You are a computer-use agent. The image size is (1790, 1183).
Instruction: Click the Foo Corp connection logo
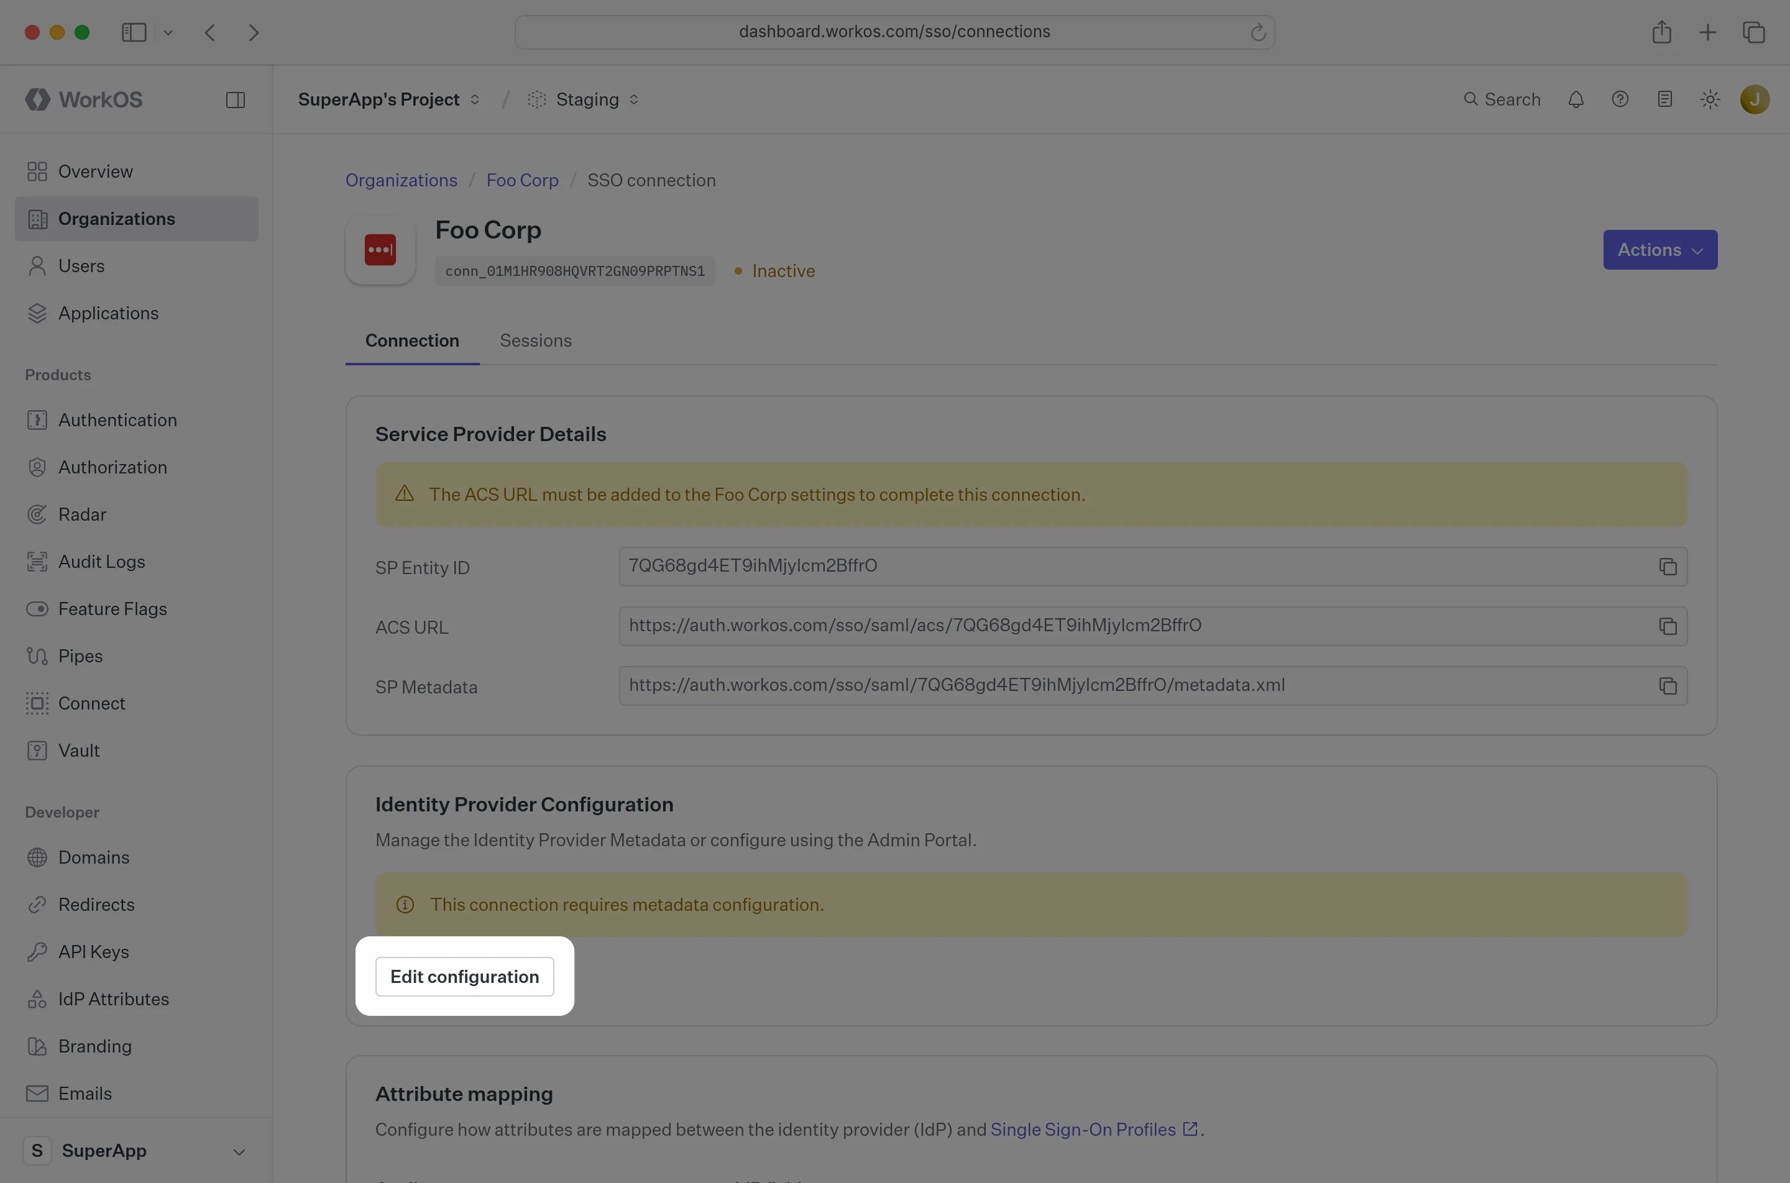pyautogui.click(x=380, y=250)
